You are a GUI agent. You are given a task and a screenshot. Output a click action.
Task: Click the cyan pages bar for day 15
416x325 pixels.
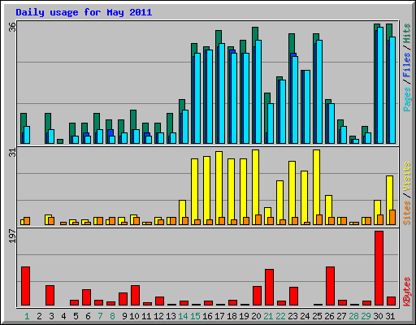(x=197, y=98)
